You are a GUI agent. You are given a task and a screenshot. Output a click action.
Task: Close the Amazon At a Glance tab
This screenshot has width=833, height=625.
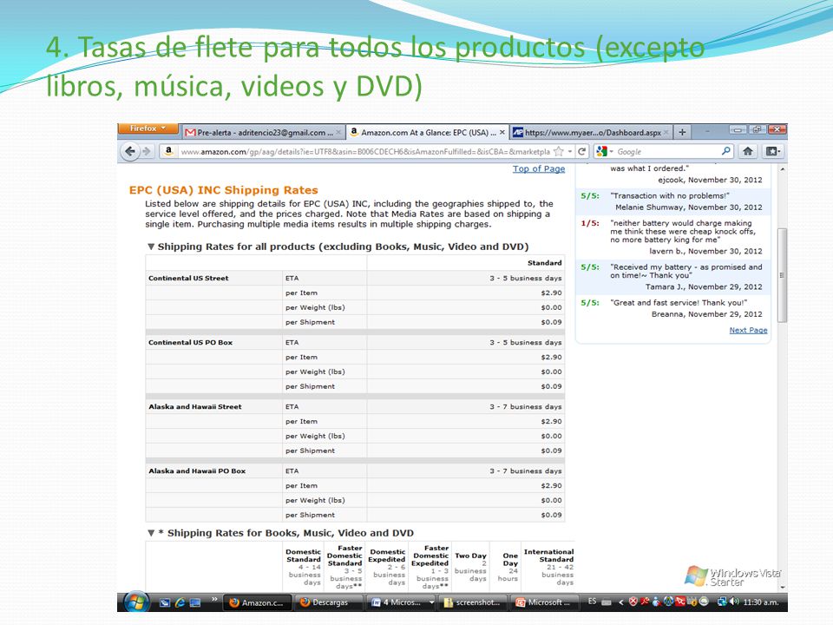point(502,132)
